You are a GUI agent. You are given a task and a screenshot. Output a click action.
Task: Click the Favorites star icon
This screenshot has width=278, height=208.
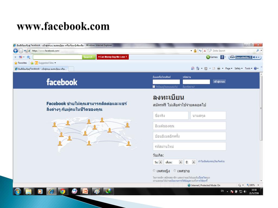(16, 63)
